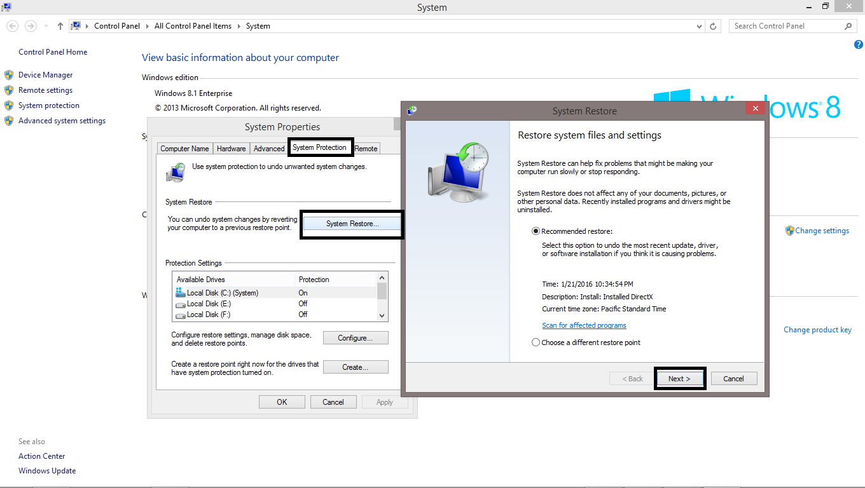Viewport: 865px width, 488px height.
Task: Open the blue help question mark
Action: (x=859, y=44)
